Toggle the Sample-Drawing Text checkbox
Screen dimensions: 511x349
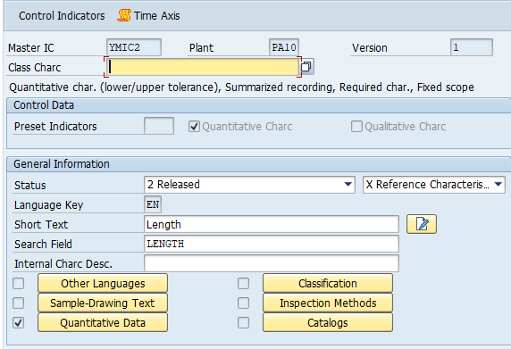pos(18,303)
